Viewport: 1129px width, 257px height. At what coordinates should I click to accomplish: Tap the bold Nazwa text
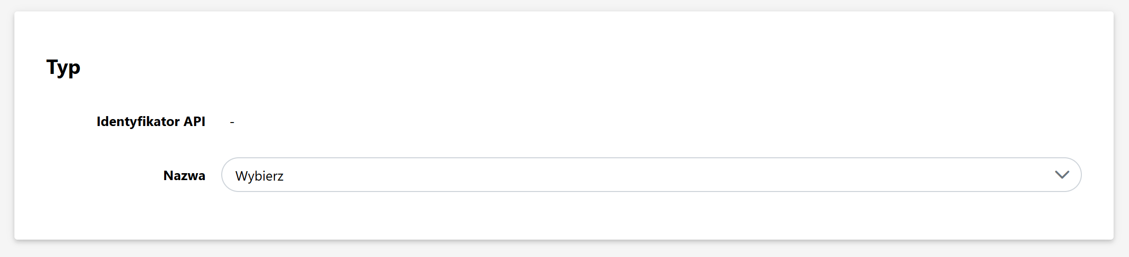click(x=184, y=176)
